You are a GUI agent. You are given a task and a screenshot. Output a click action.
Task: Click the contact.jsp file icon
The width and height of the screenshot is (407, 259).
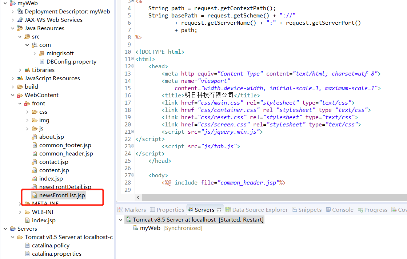34,162
